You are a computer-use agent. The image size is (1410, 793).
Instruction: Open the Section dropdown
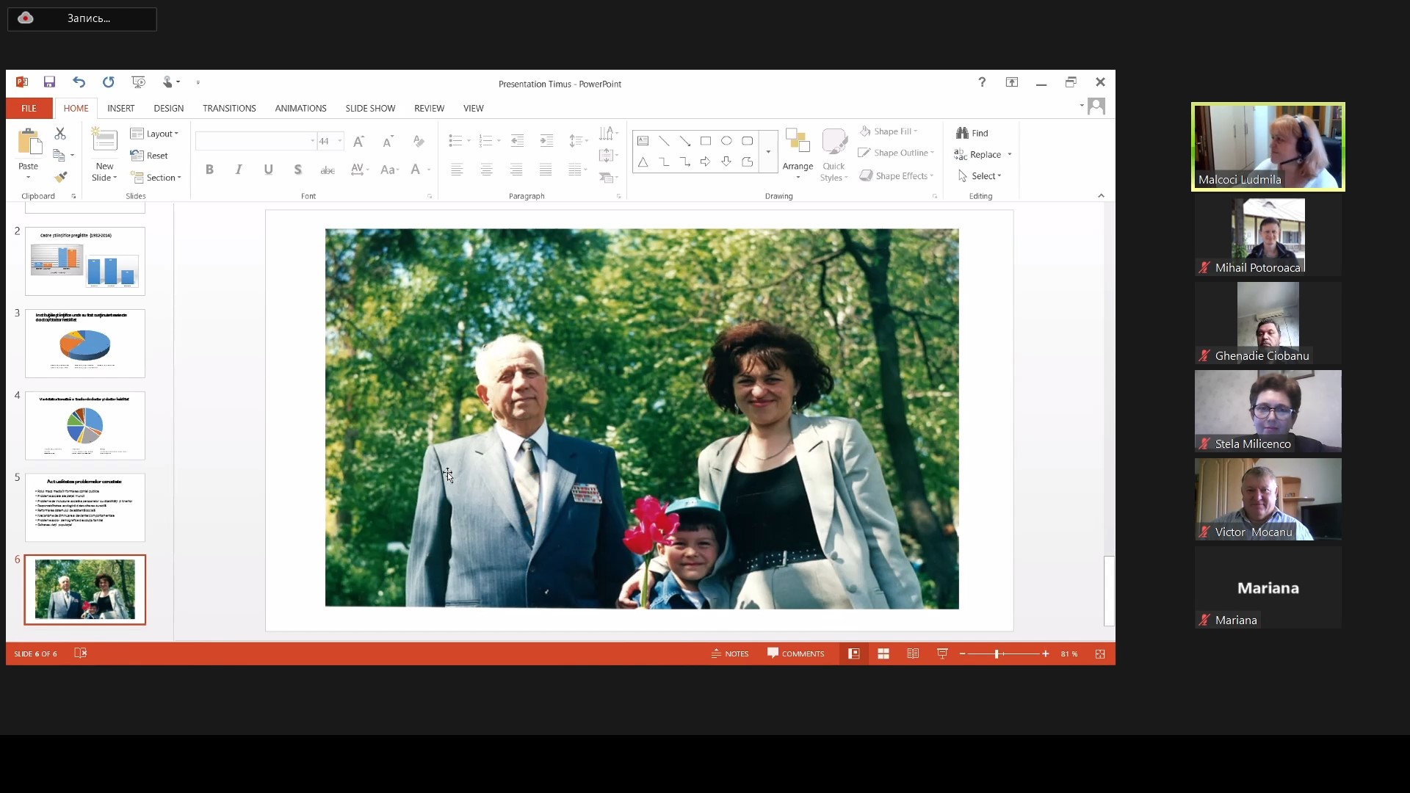pos(156,178)
